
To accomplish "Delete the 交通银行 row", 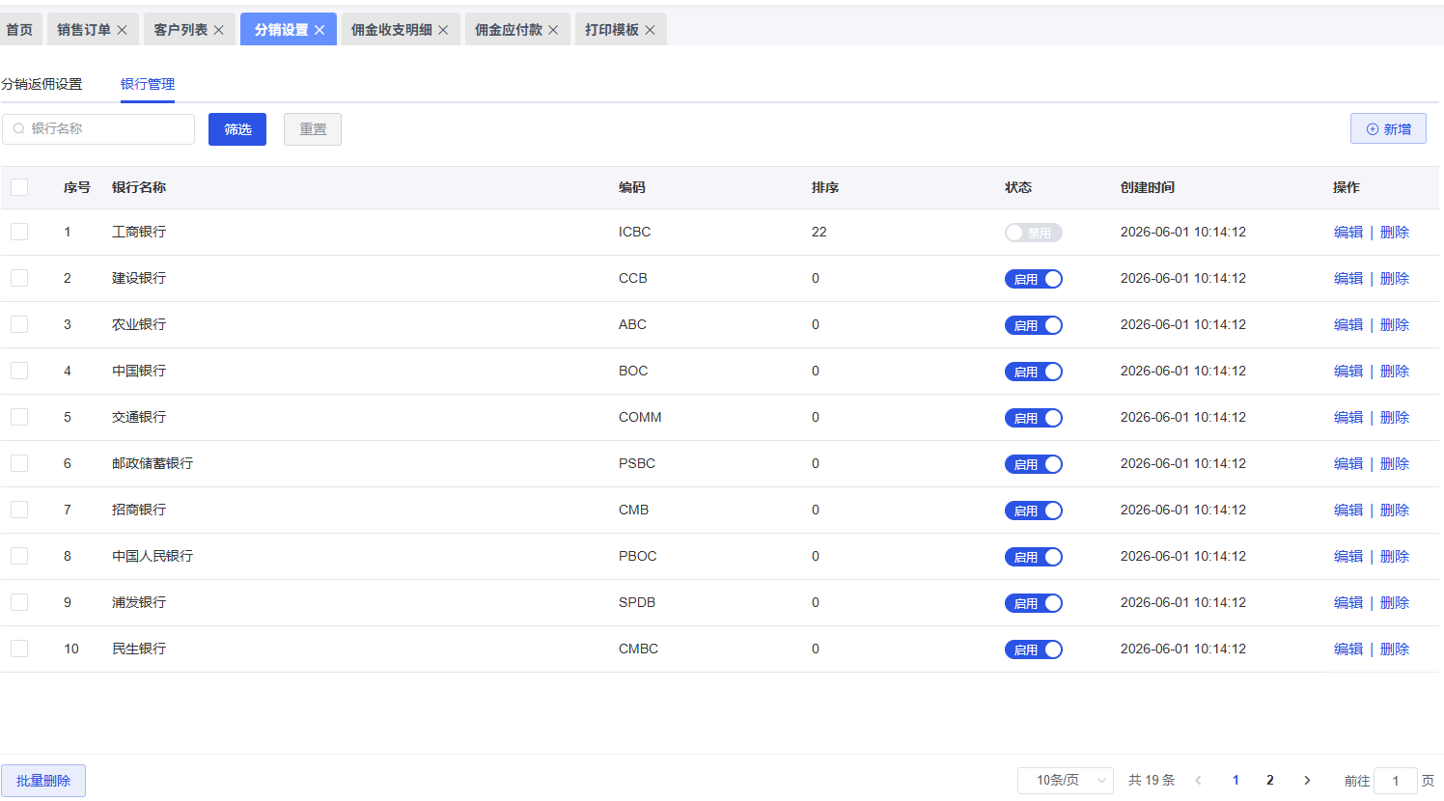I will [1395, 417].
